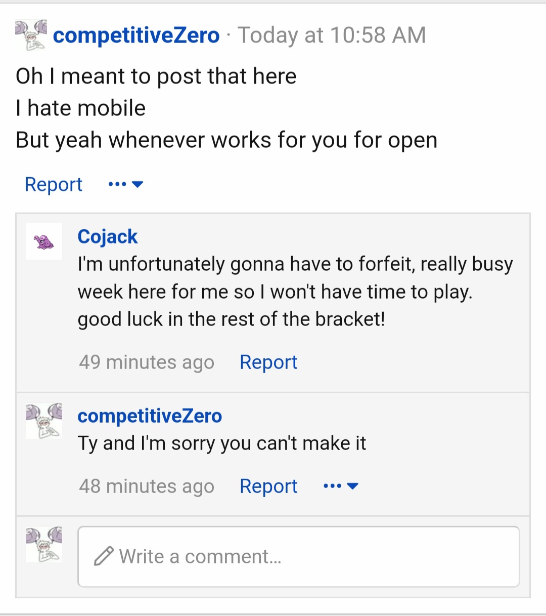Click the caret arrow after 48 minutes ago Report

point(352,486)
